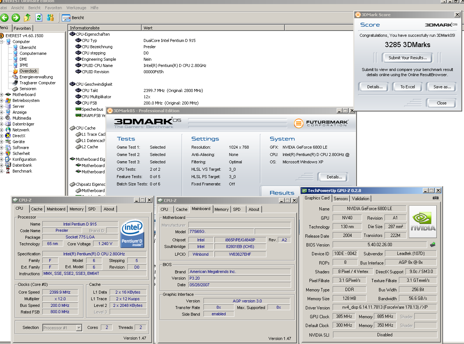Switch to the Sensors tab in GPU-Z
464x344 pixels.
pos(341,198)
